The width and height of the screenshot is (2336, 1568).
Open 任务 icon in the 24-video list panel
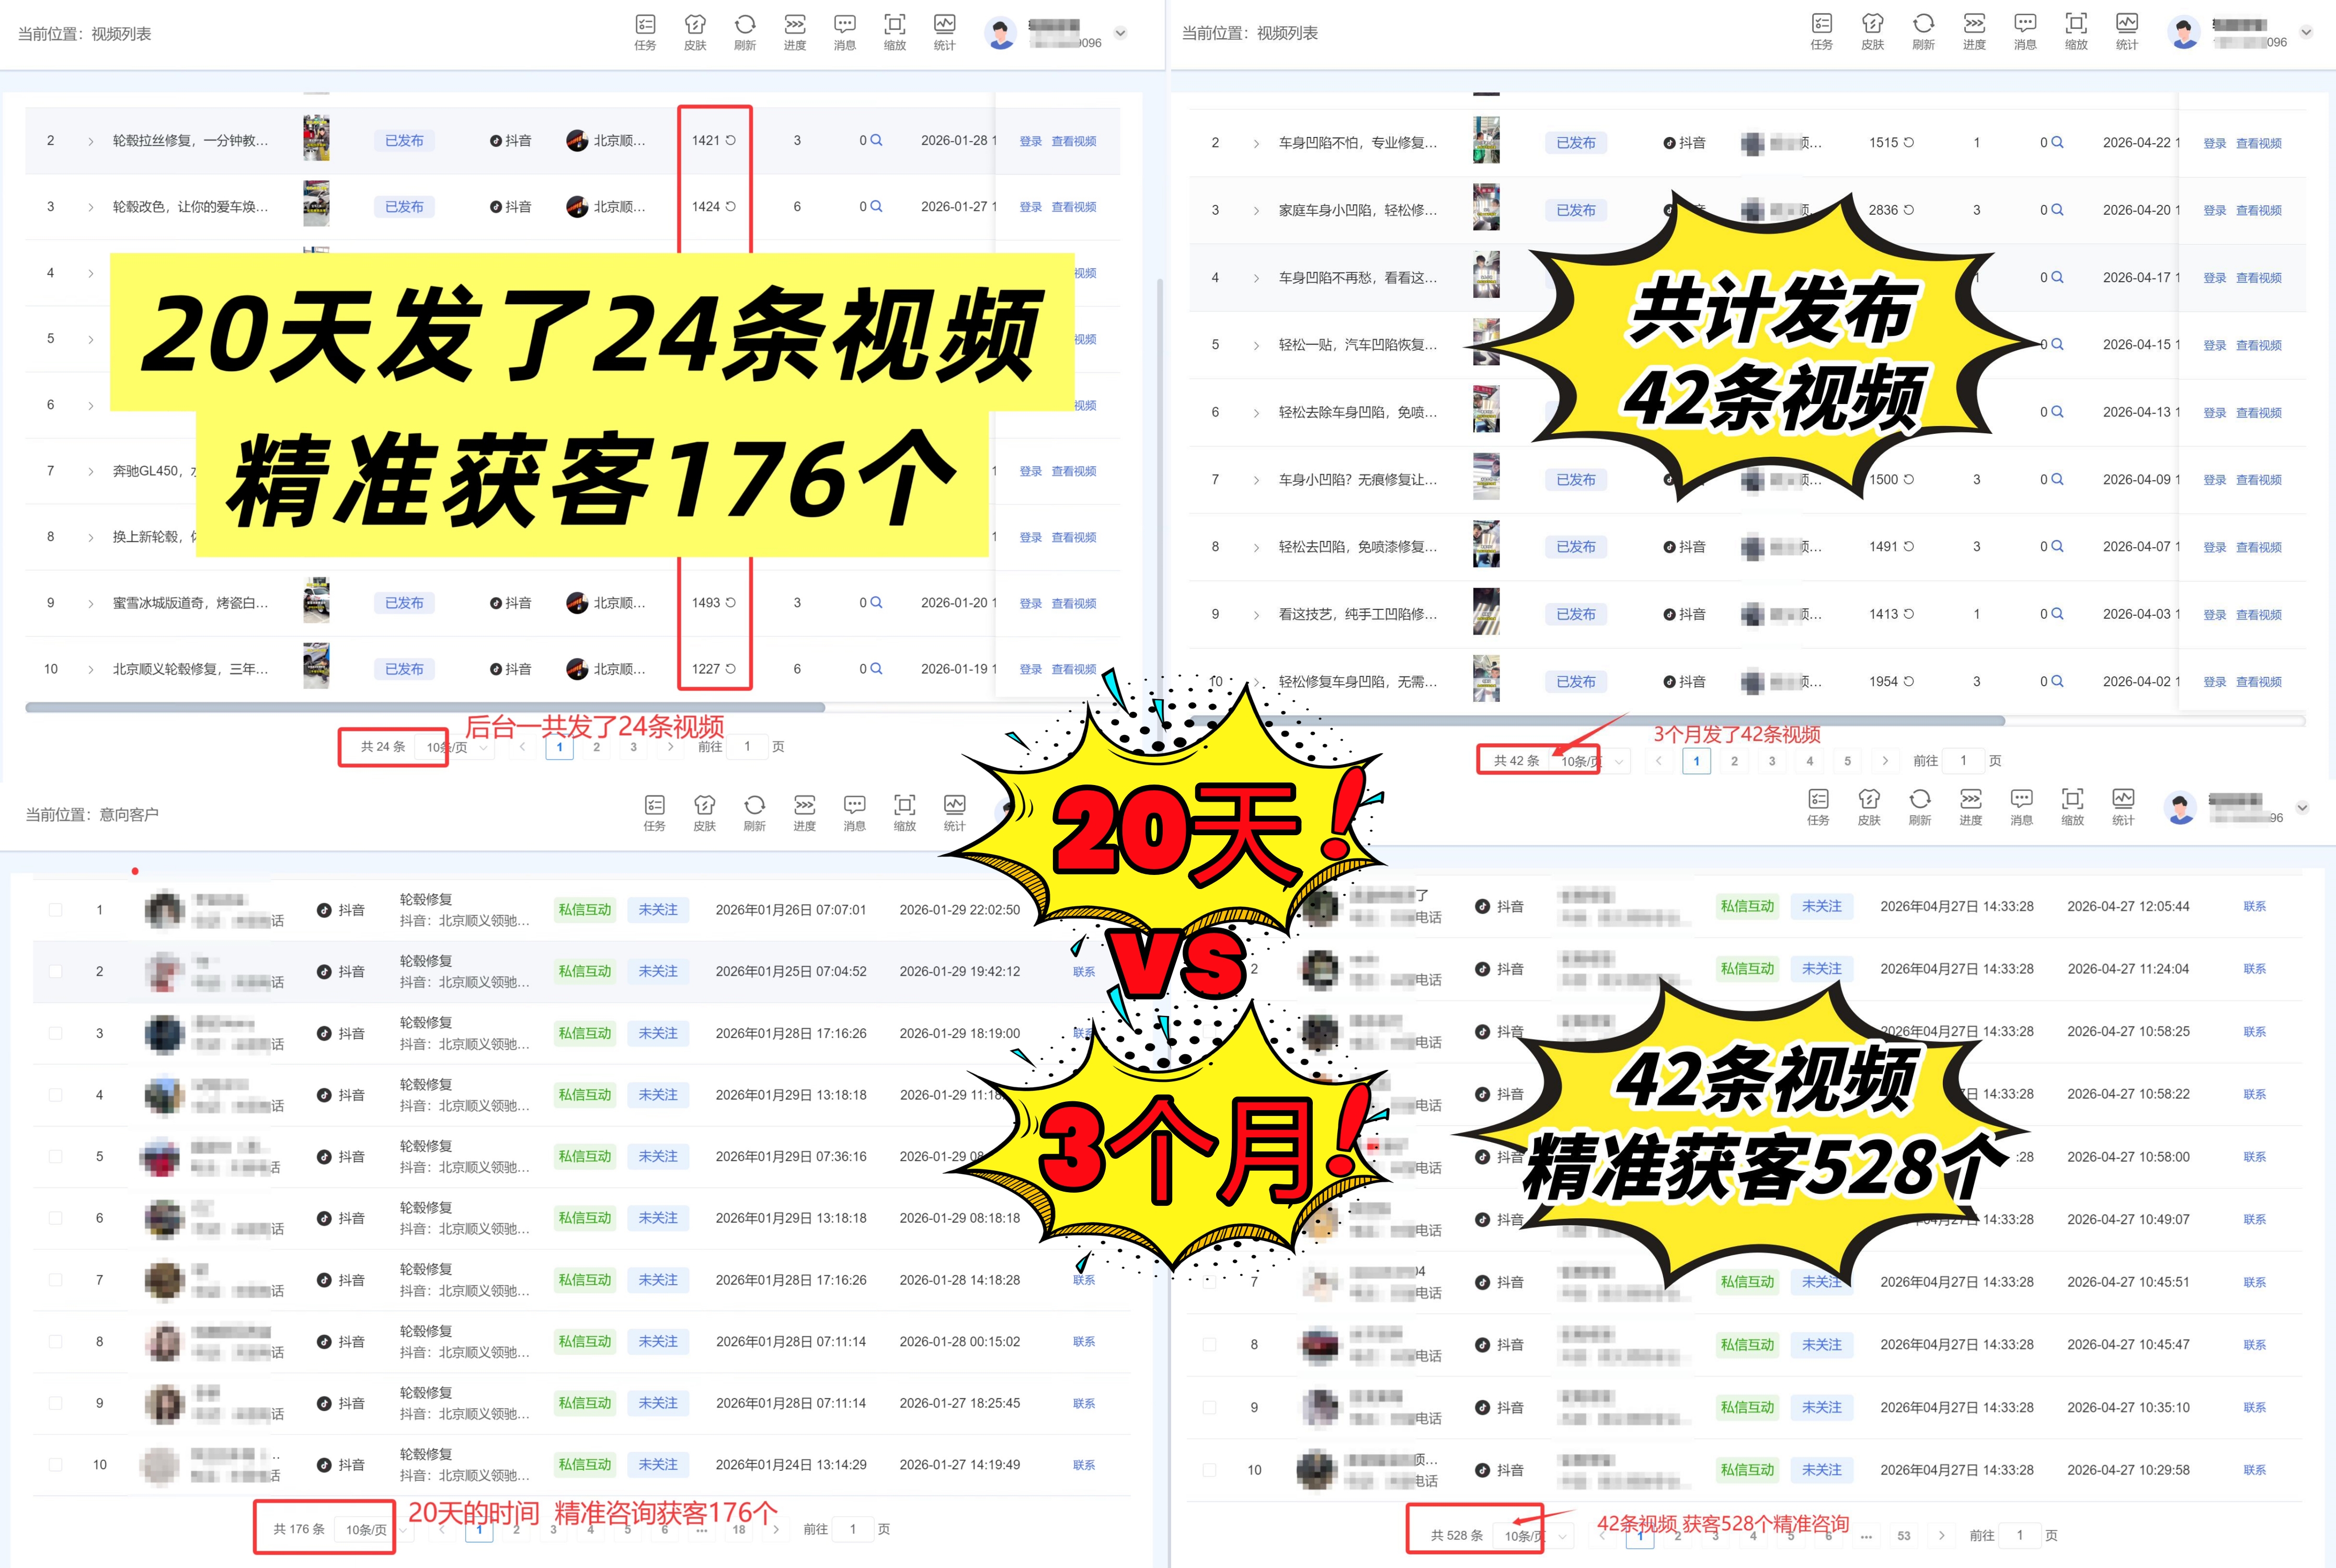point(645,31)
